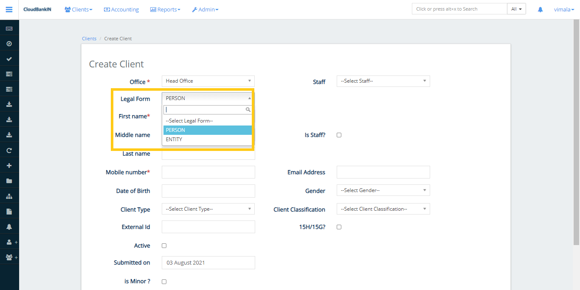Enable the 15H/15G? checkbox
Viewport: 580px width, 290px height.
coord(339,227)
